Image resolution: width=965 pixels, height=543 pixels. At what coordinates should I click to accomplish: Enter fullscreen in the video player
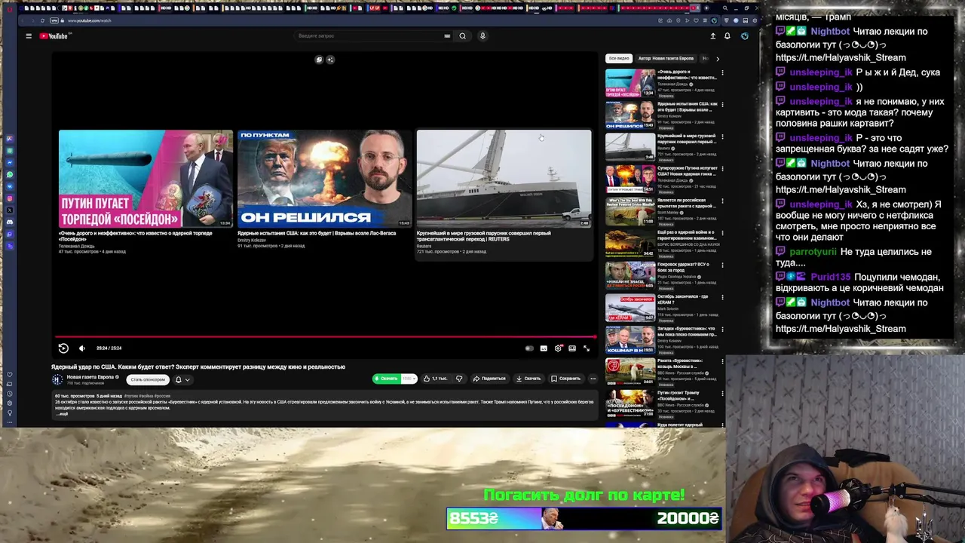coord(587,348)
